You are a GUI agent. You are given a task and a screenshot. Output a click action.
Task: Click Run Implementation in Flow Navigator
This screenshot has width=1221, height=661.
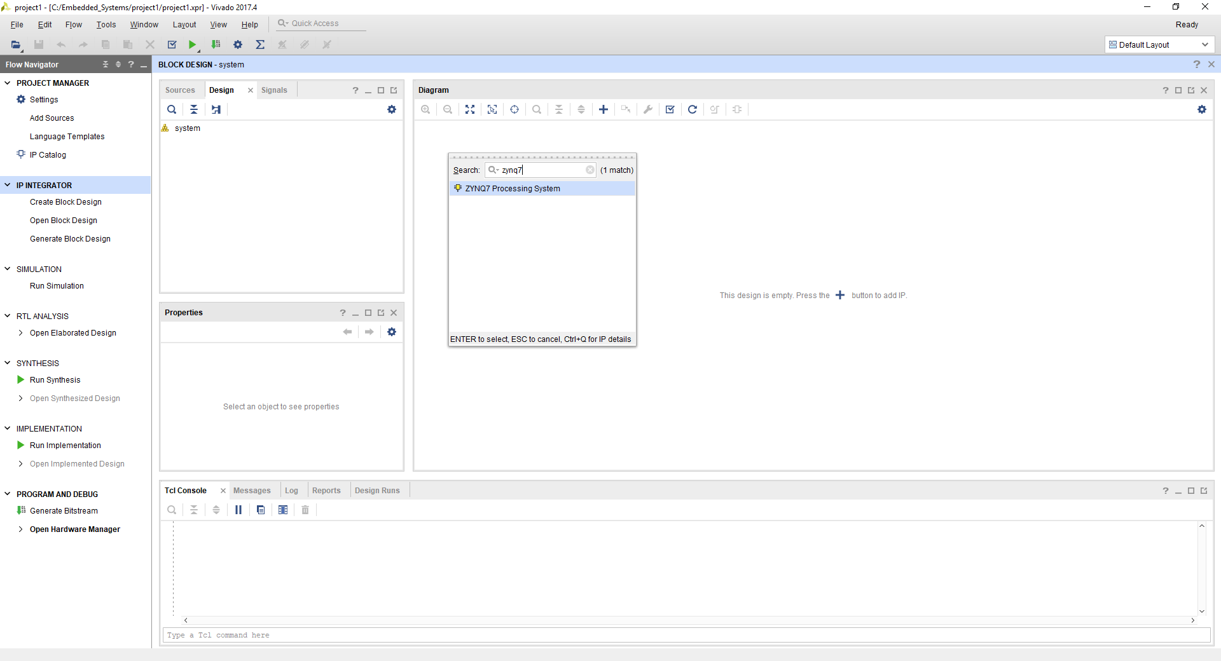66,446
